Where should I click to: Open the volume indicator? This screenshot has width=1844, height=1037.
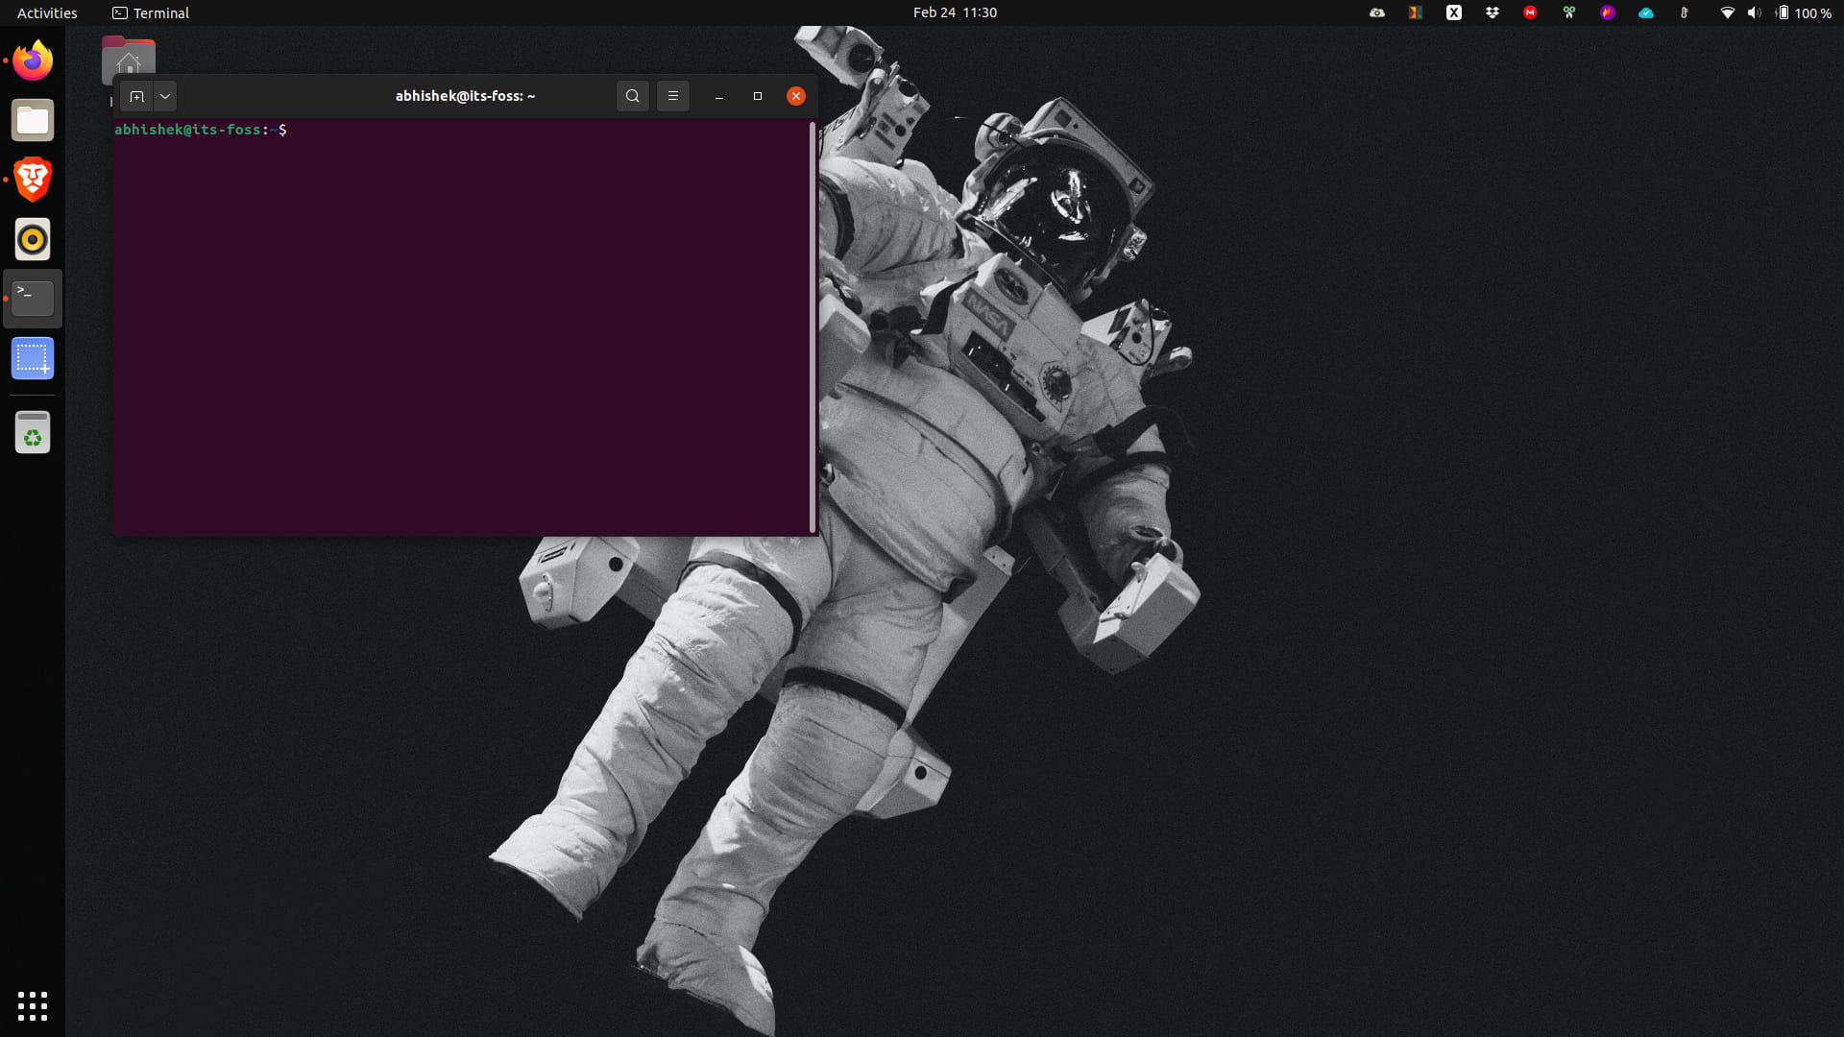point(1755,12)
